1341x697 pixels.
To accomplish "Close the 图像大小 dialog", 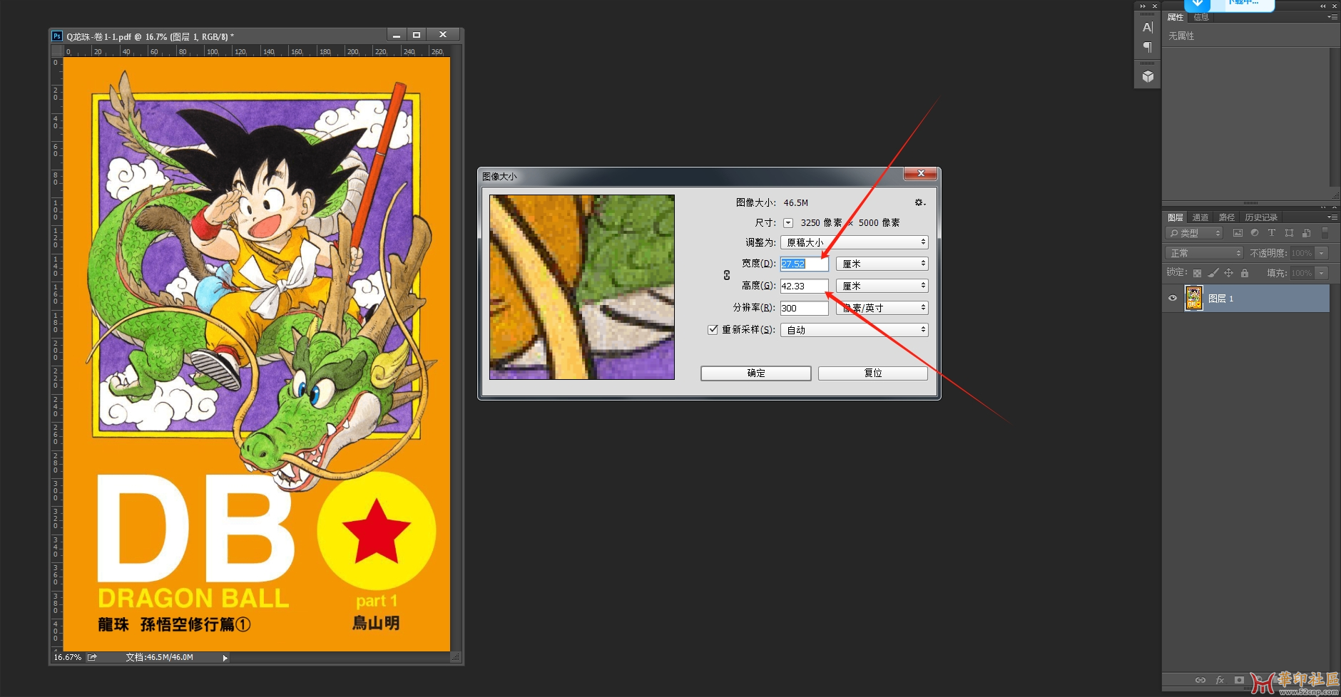I will tap(921, 173).
